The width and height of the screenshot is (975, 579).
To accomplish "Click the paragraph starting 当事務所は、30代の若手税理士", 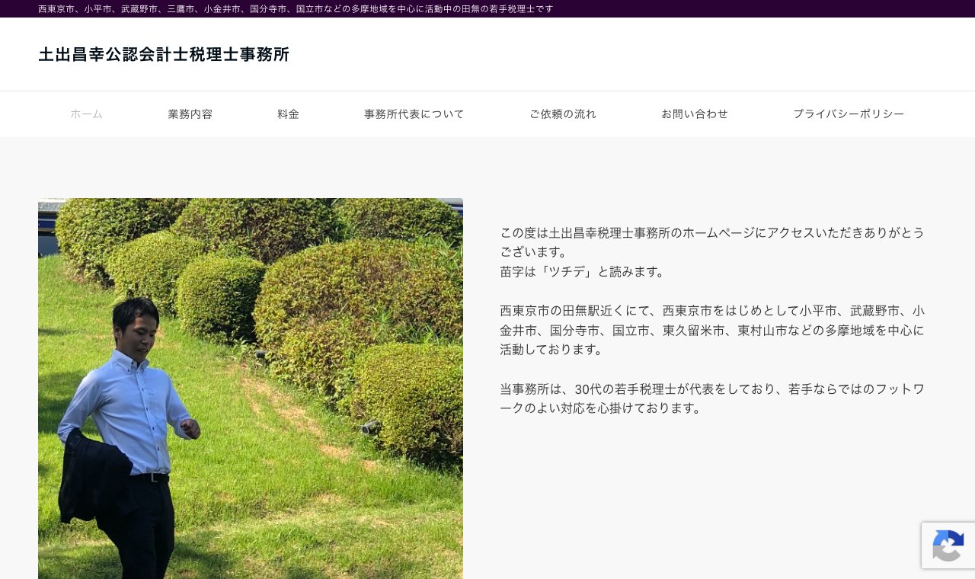I will (712, 398).
